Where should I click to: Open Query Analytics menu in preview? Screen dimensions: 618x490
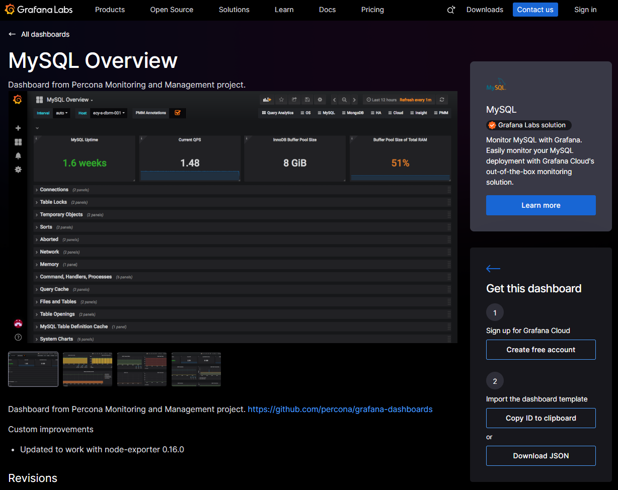278,113
